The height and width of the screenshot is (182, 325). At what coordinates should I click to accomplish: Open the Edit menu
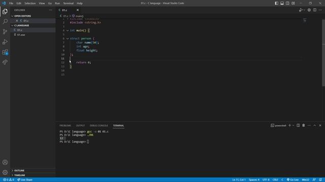click(19, 3)
